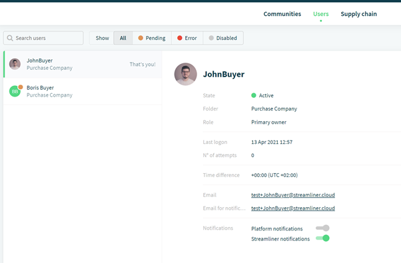Screen dimensions: 401x263
Task: Click the red Error filter dot
Action: coord(180,38)
